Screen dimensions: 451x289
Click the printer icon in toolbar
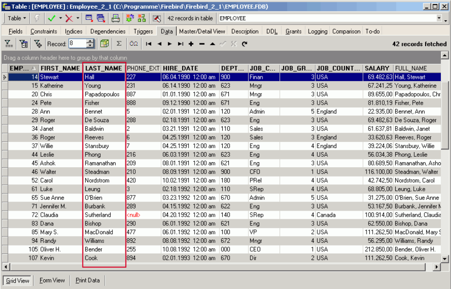(x=115, y=18)
